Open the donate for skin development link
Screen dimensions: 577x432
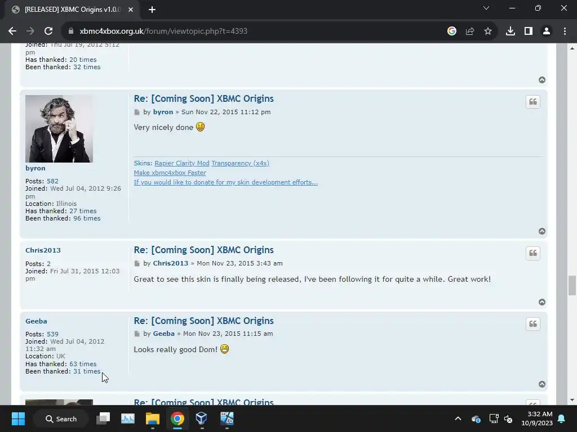click(225, 182)
